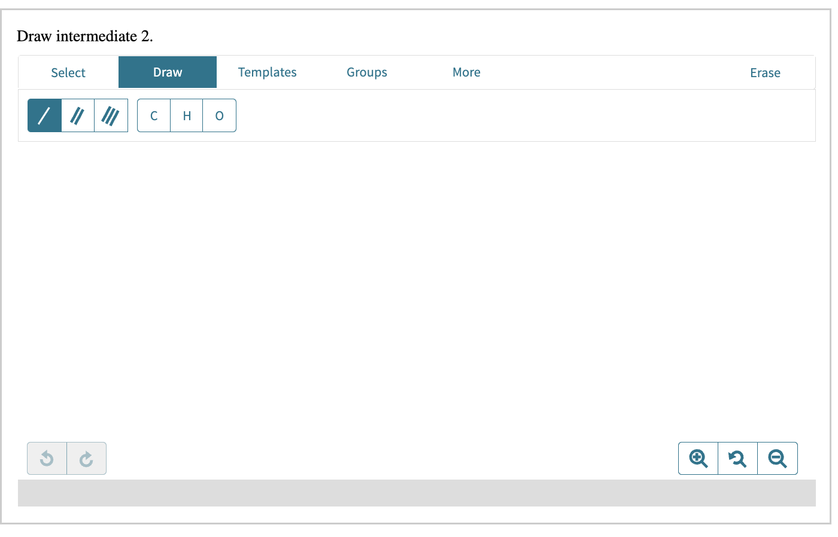Toggle the highlighted single bond tool off
This screenshot has width=838, height=537.
44,115
